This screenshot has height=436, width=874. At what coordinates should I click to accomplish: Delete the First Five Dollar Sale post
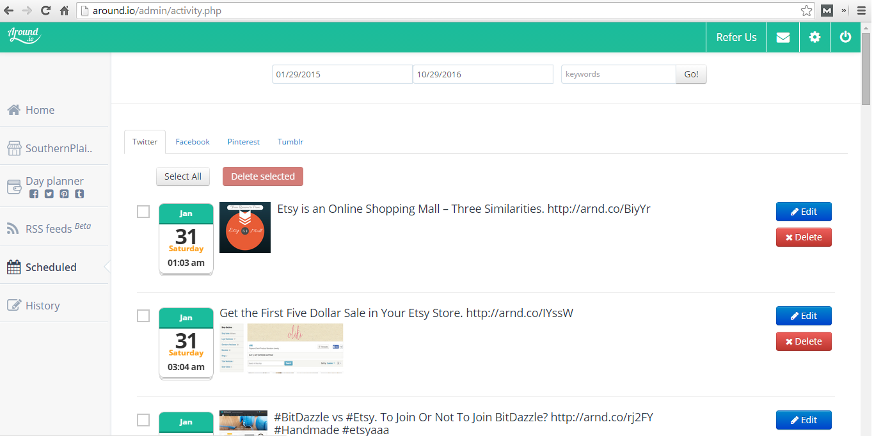coord(804,341)
